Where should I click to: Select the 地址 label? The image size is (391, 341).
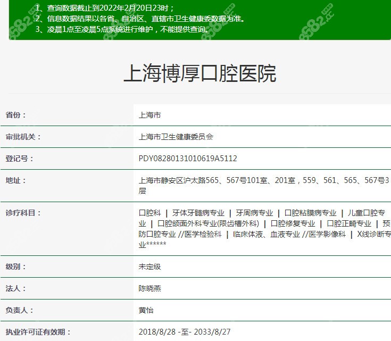coord(16,180)
